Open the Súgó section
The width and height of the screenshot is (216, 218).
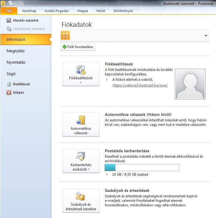11,74
